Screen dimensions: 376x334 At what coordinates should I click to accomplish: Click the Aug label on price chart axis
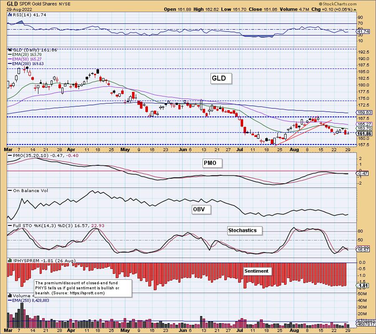pos(294,149)
